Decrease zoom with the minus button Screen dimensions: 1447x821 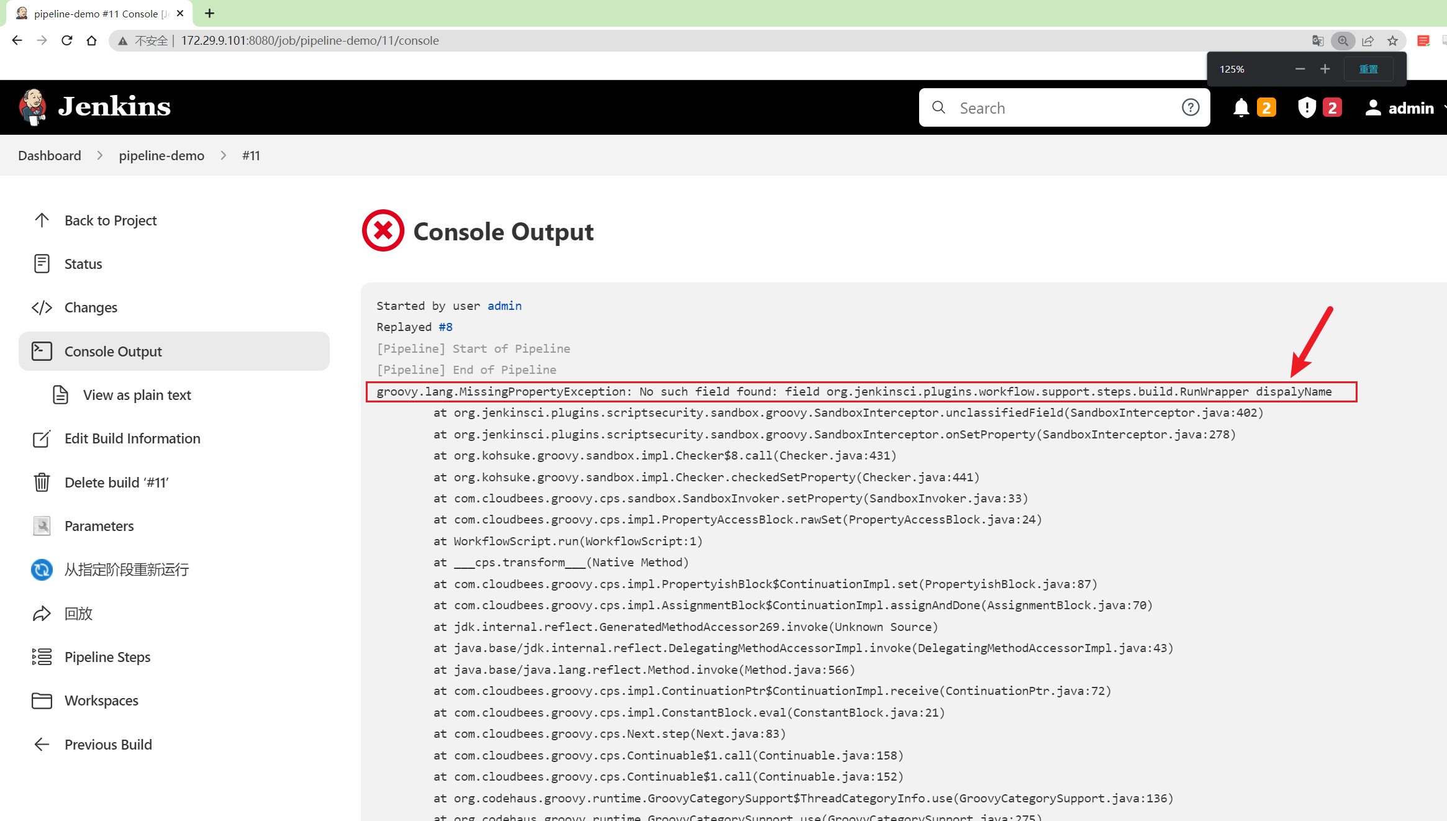1300,69
